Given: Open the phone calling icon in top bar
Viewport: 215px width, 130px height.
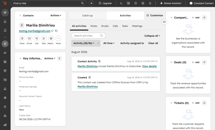Looking at the screenshot, I should [121, 3].
